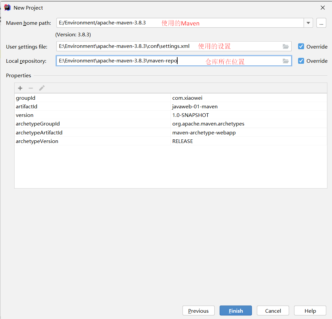
Task: Click the Cancel button
Action: [x=273, y=310]
